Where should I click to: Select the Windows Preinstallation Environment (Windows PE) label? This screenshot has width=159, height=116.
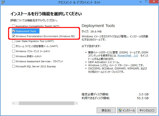click(x=45, y=36)
